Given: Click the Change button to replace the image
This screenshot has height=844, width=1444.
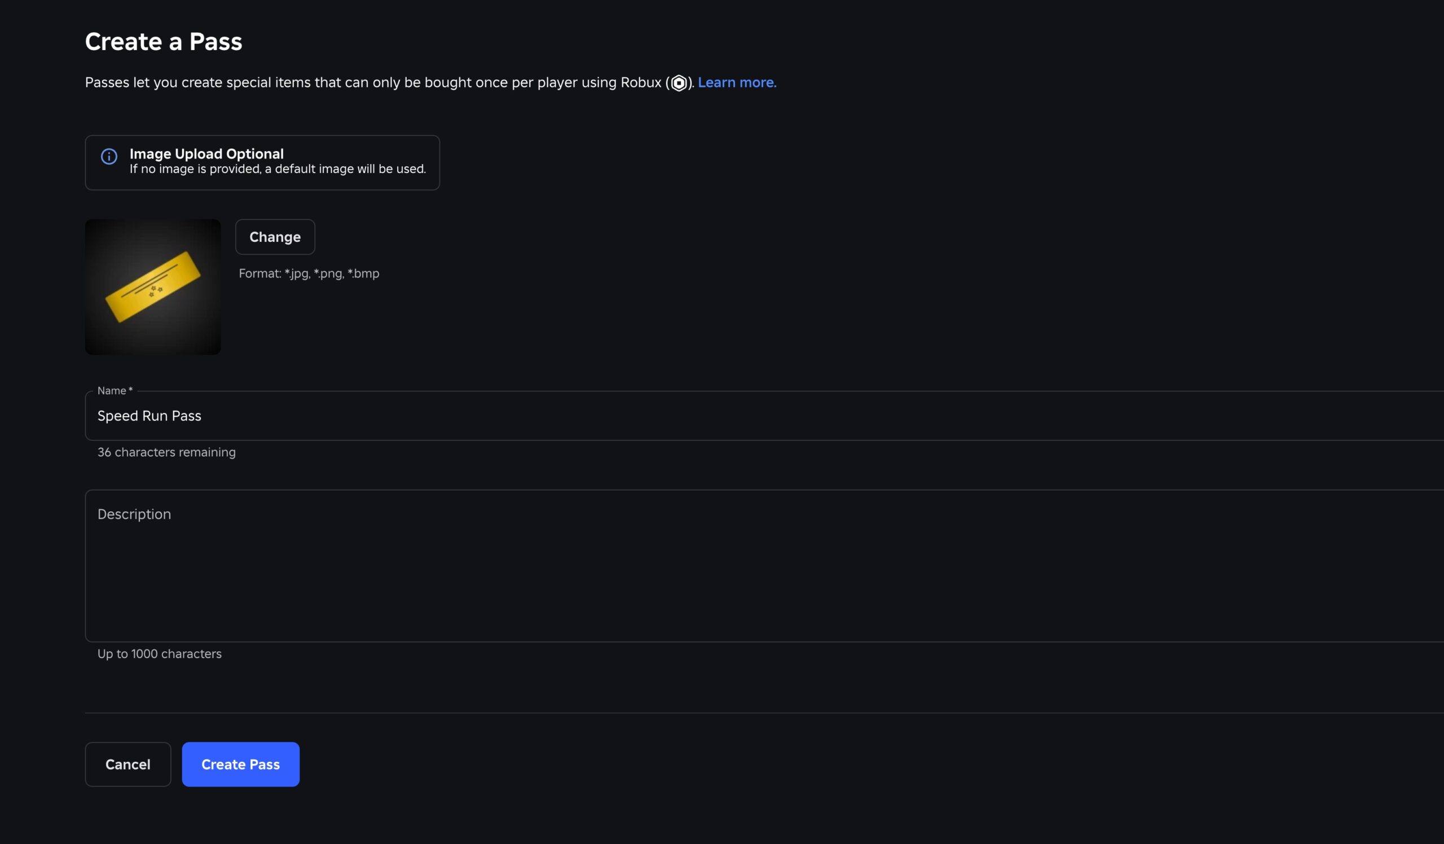Looking at the screenshot, I should [275, 236].
